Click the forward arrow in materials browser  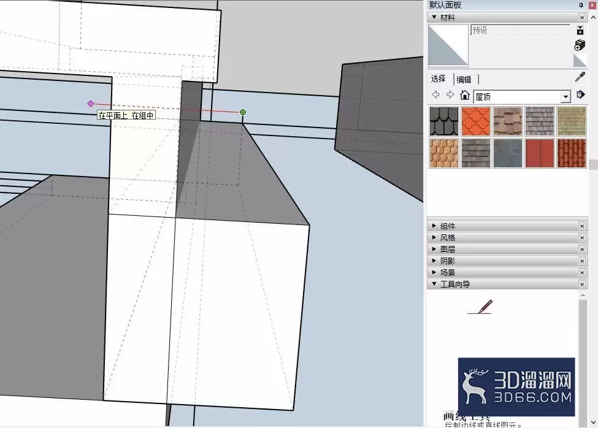(x=450, y=95)
